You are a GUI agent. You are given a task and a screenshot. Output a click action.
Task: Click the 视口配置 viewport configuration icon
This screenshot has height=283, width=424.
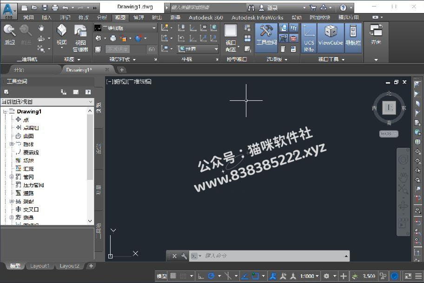pos(231,38)
